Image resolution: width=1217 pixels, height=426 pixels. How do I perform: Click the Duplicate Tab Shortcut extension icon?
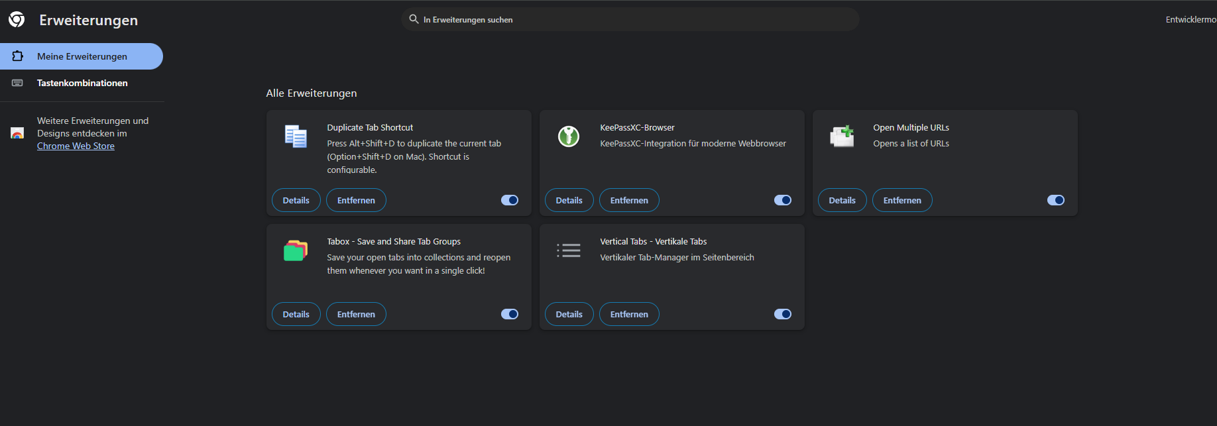296,136
